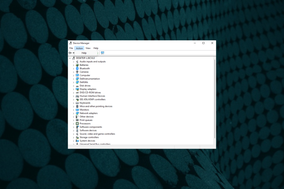Image resolution: width=284 pixels, height=189 pixels.
Task: Choose Help from the Action dropdown
Action: point(86,53)
